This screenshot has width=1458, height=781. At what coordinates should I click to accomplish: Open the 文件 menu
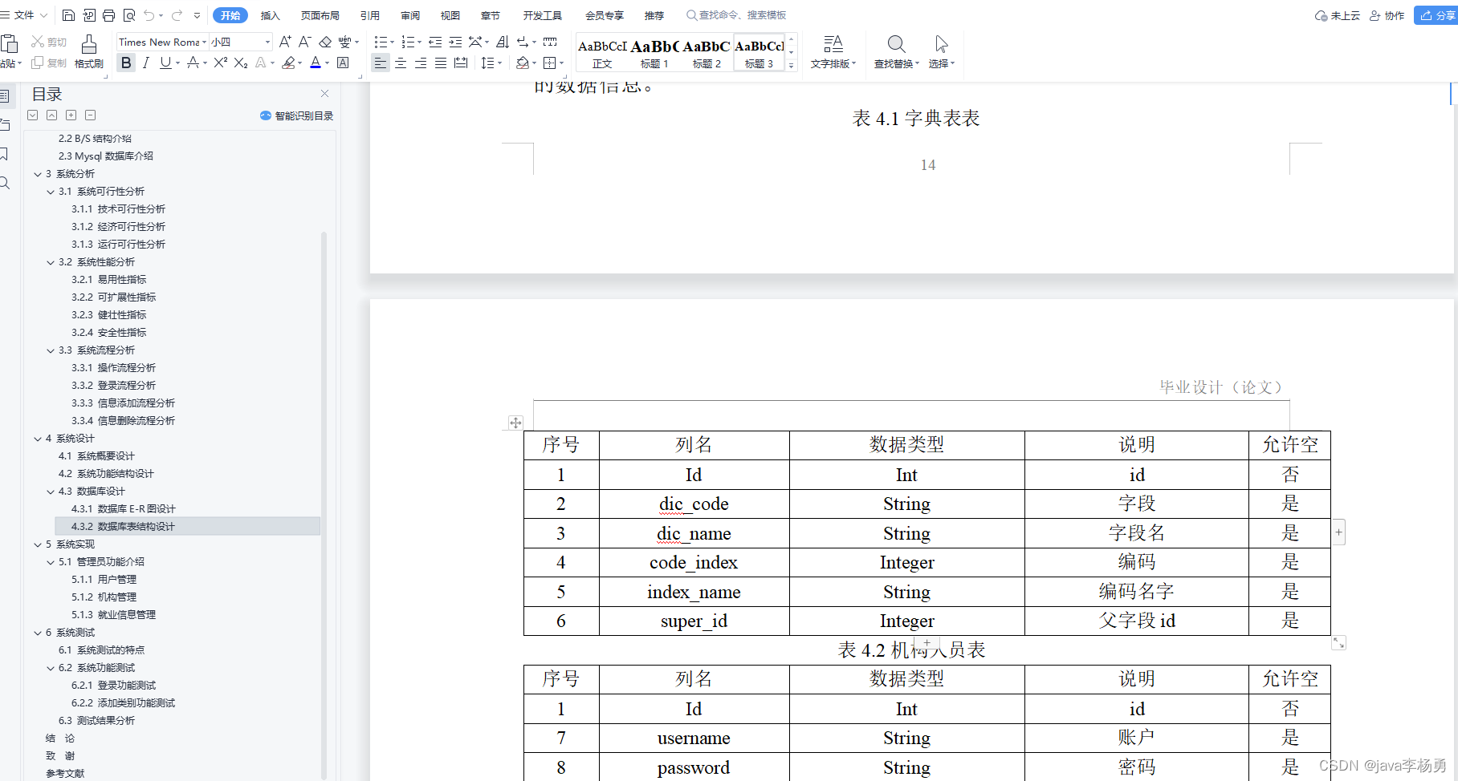point(24,15)
